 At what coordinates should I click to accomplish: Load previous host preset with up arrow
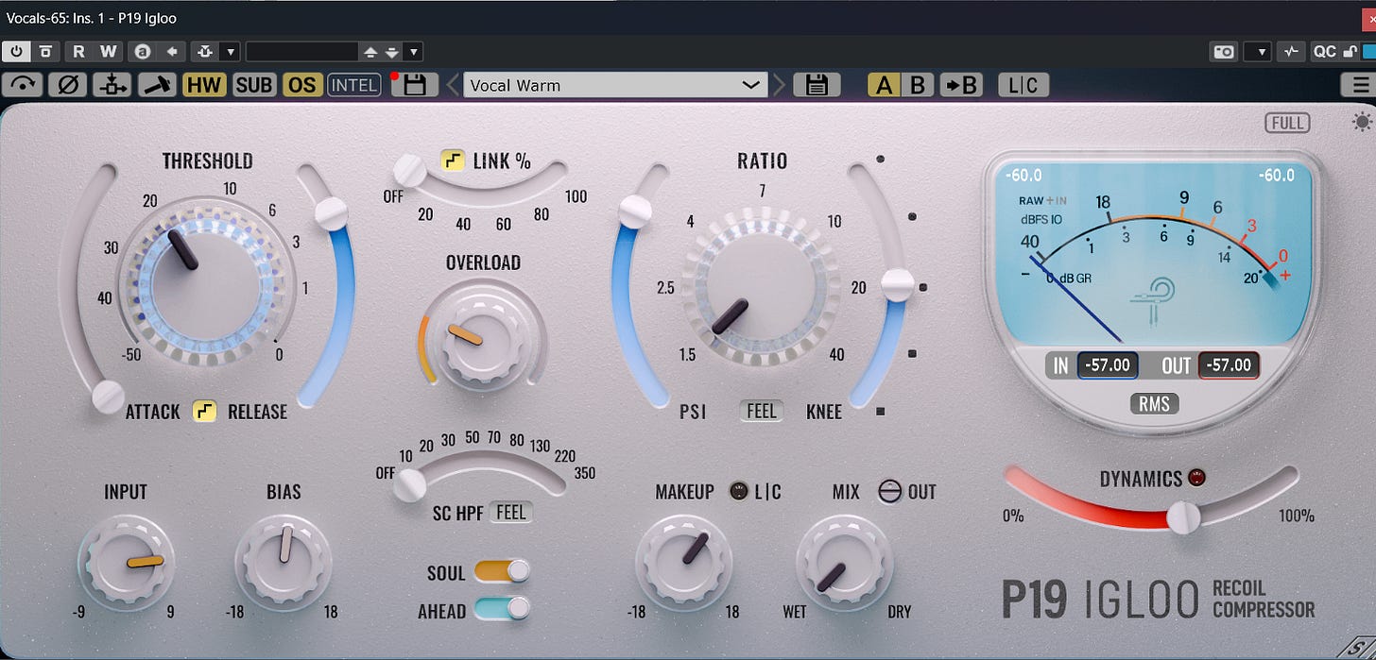pyautogui.click(x=370, y=52)
